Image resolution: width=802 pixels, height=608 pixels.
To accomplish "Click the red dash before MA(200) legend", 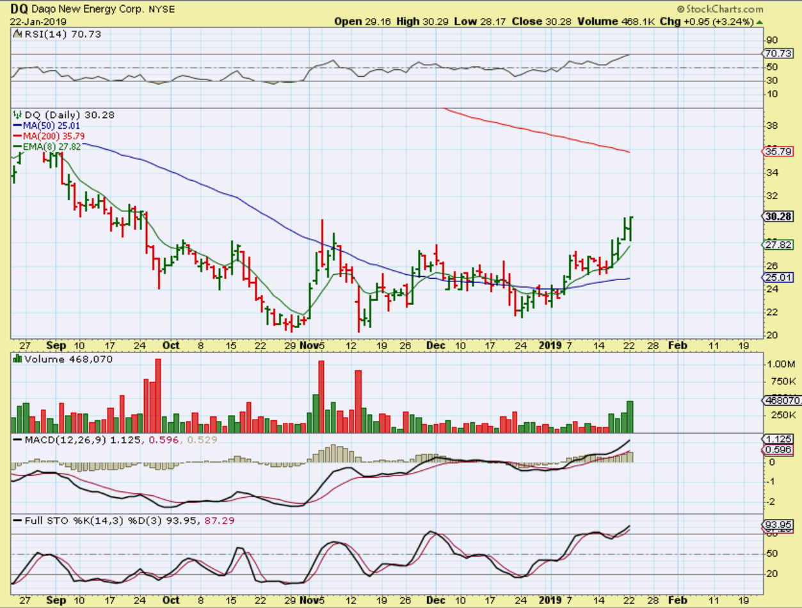I will pyautogui.click(x=17, y=136).
